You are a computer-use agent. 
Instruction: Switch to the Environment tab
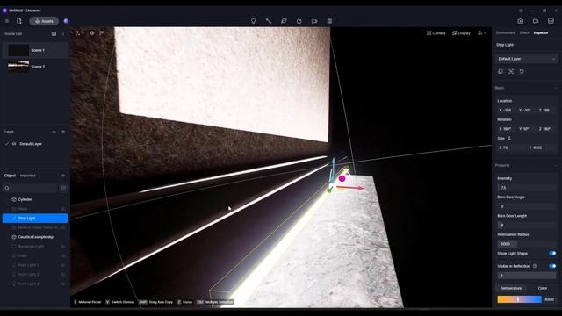coord(506,33)
